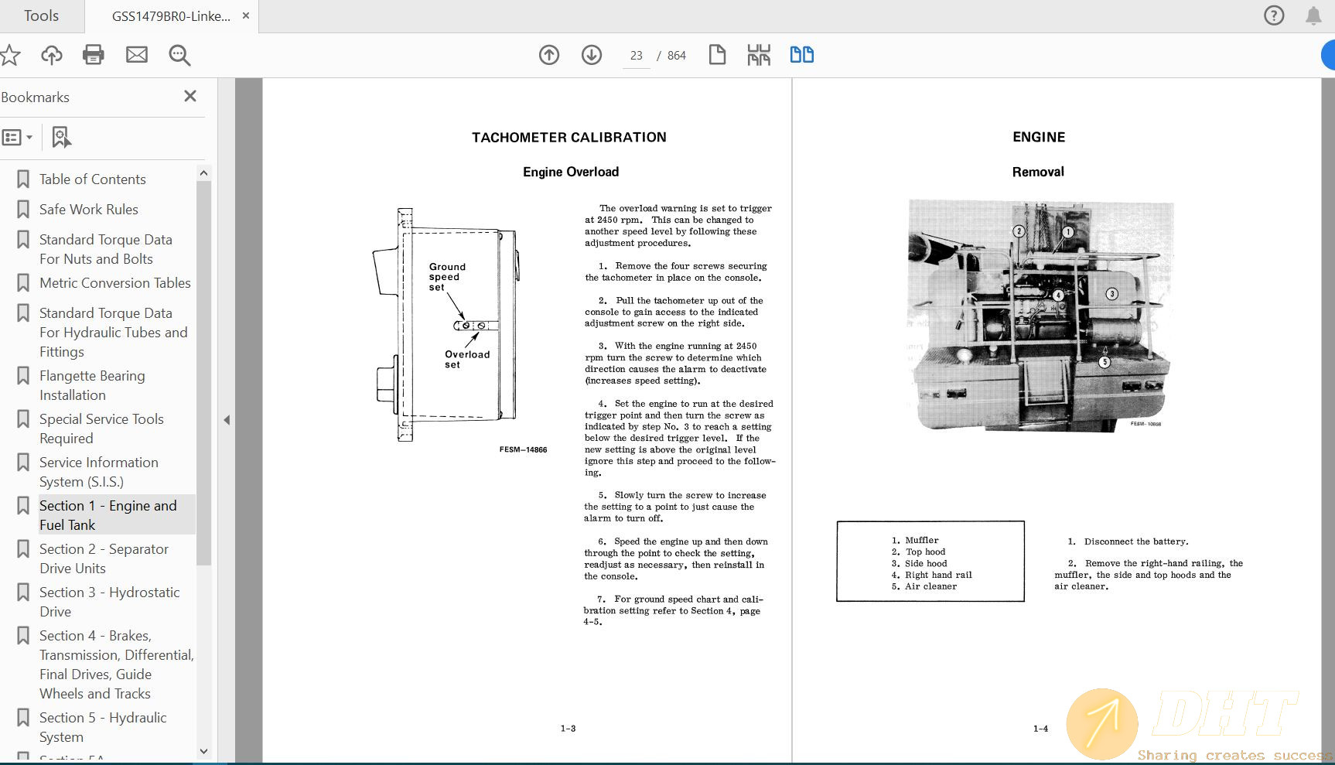The image size is (1335, 765).
Task: Open the help question mark icon
Action: [x=1273, y=15]
